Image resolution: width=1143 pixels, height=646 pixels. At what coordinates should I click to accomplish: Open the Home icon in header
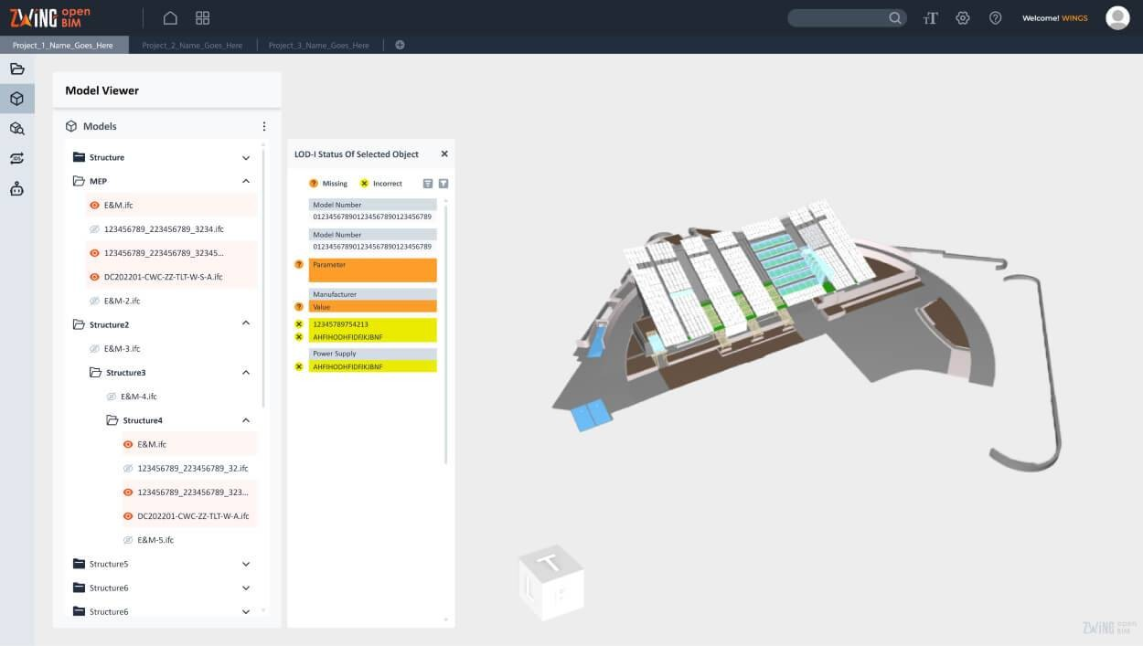[x=170, y=18]
